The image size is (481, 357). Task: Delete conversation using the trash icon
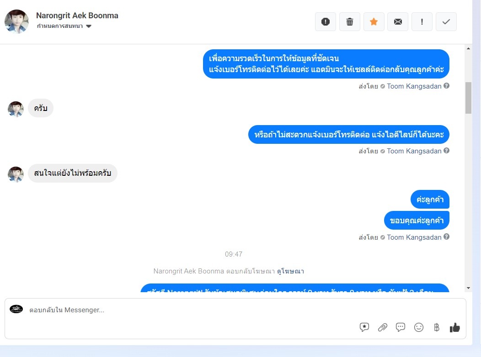(350, 22)
